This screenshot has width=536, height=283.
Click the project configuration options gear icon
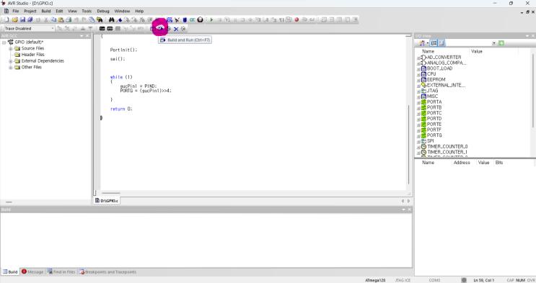183,29
